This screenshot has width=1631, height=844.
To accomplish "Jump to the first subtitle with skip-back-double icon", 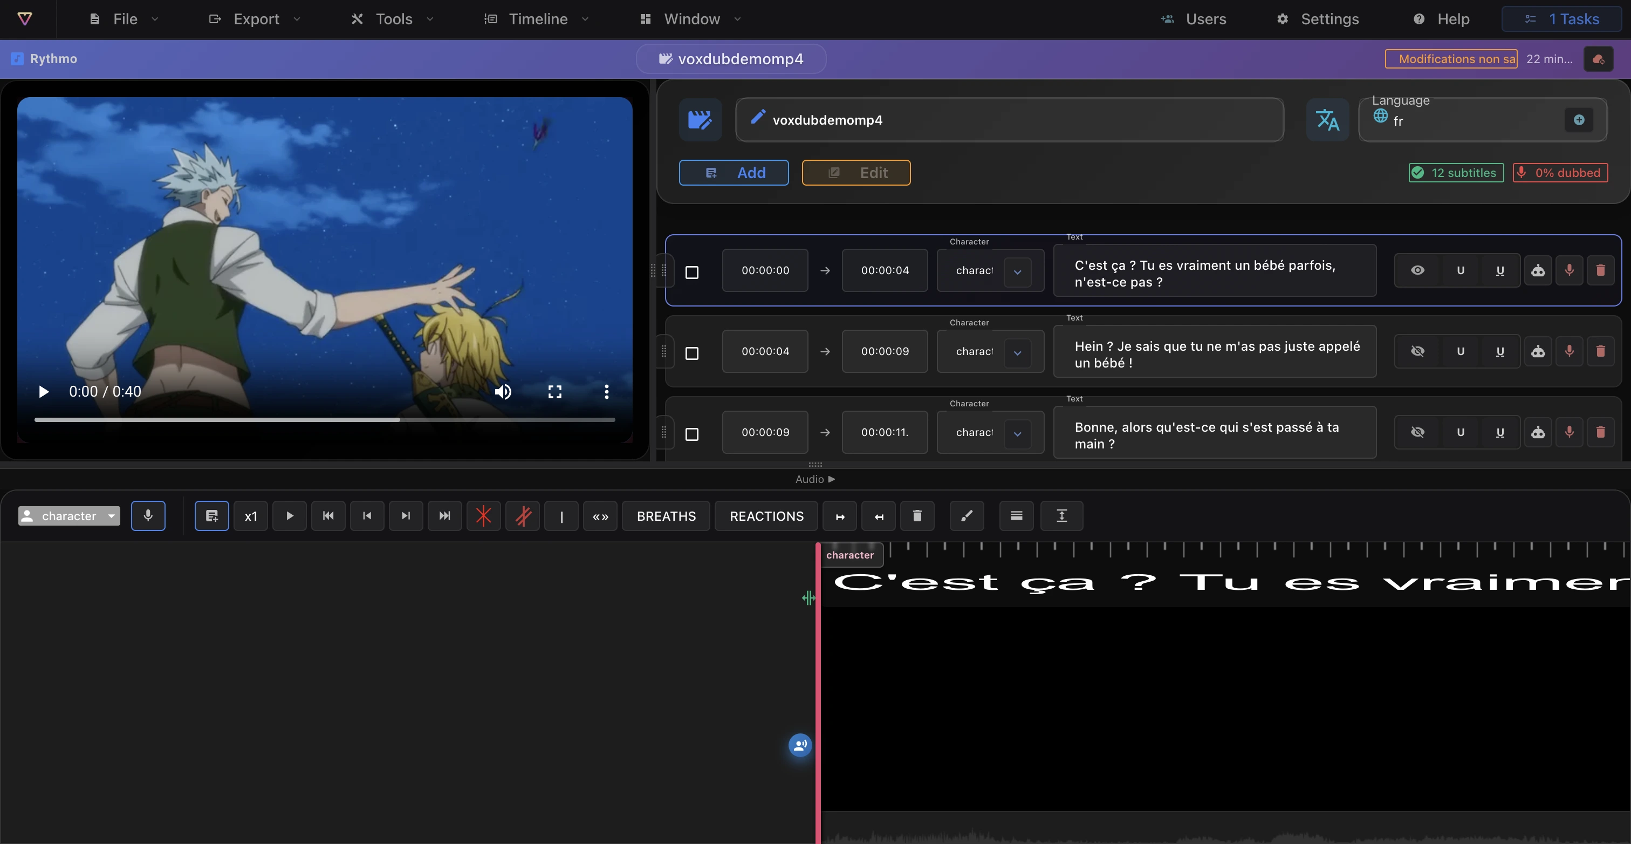I will pyautogui.click(x=328, y=516).
